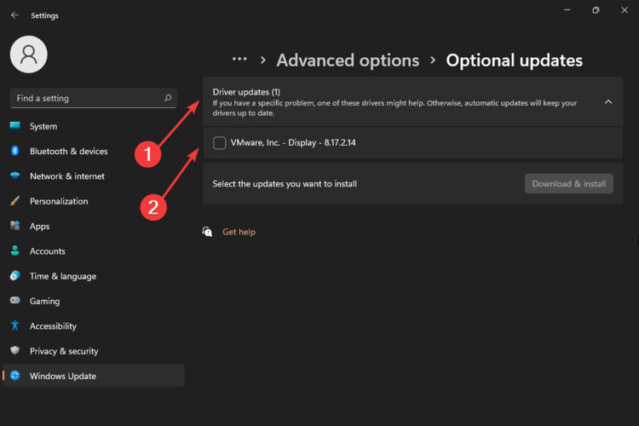Viewport: 639px width, 426px height.
Task: Click the Personalization paintbrush icon
Action: [x=14, y=201]
